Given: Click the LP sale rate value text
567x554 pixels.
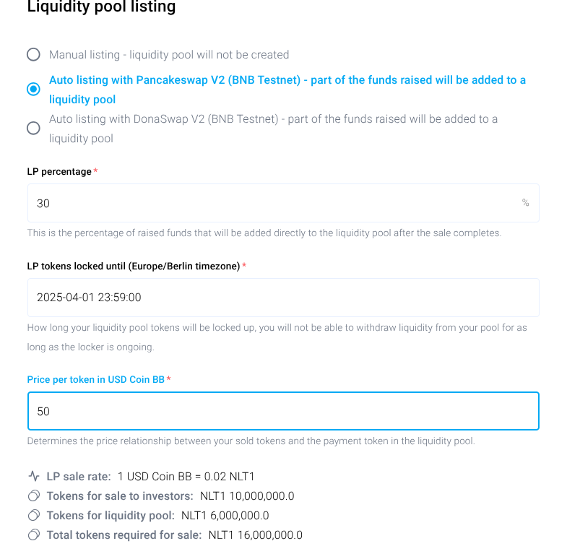Looking at the screenshot, I should click(x=186, y=476).
